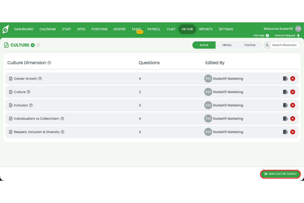Click help icon beside Respect, Inclusion & Diversity
This screenshot has height=203, width=304.
click(63, 132)
